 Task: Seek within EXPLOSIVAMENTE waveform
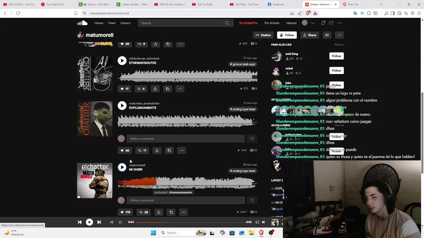(187, 120)
